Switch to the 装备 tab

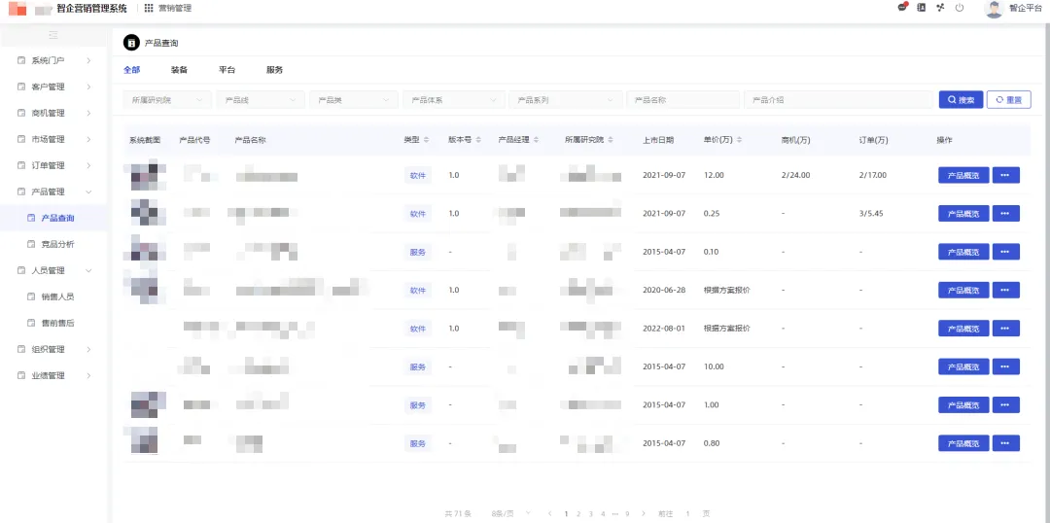click(x=179, y=70)
